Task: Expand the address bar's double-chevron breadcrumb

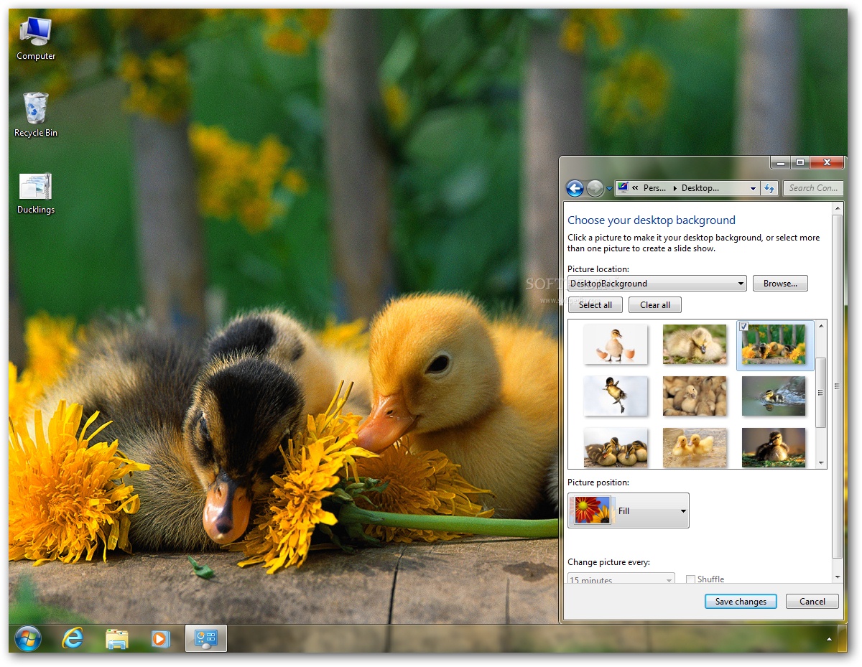Action: click(636, 188)
